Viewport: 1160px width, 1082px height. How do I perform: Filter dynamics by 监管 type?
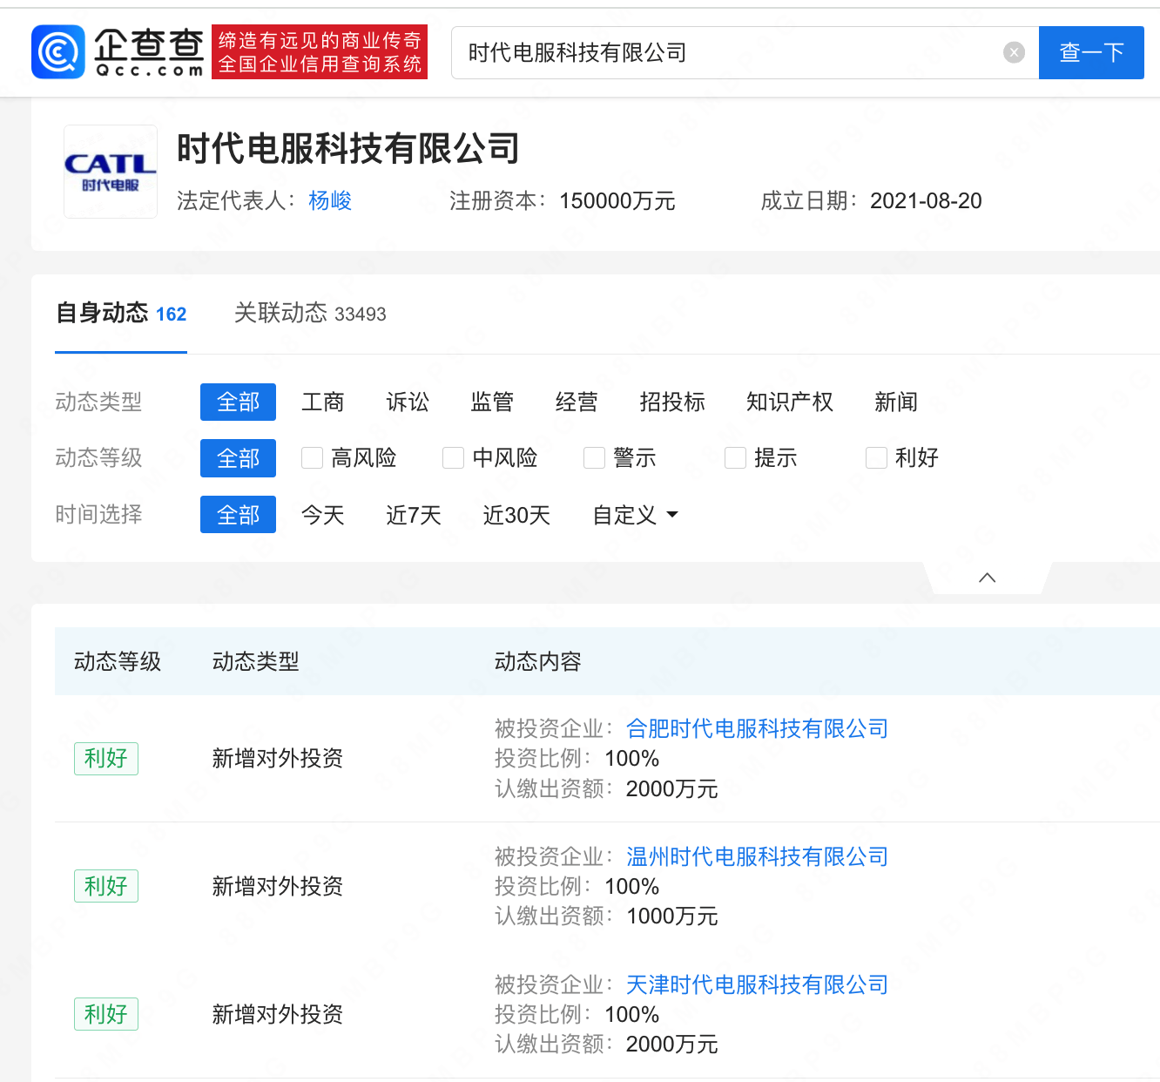[492, 402]
